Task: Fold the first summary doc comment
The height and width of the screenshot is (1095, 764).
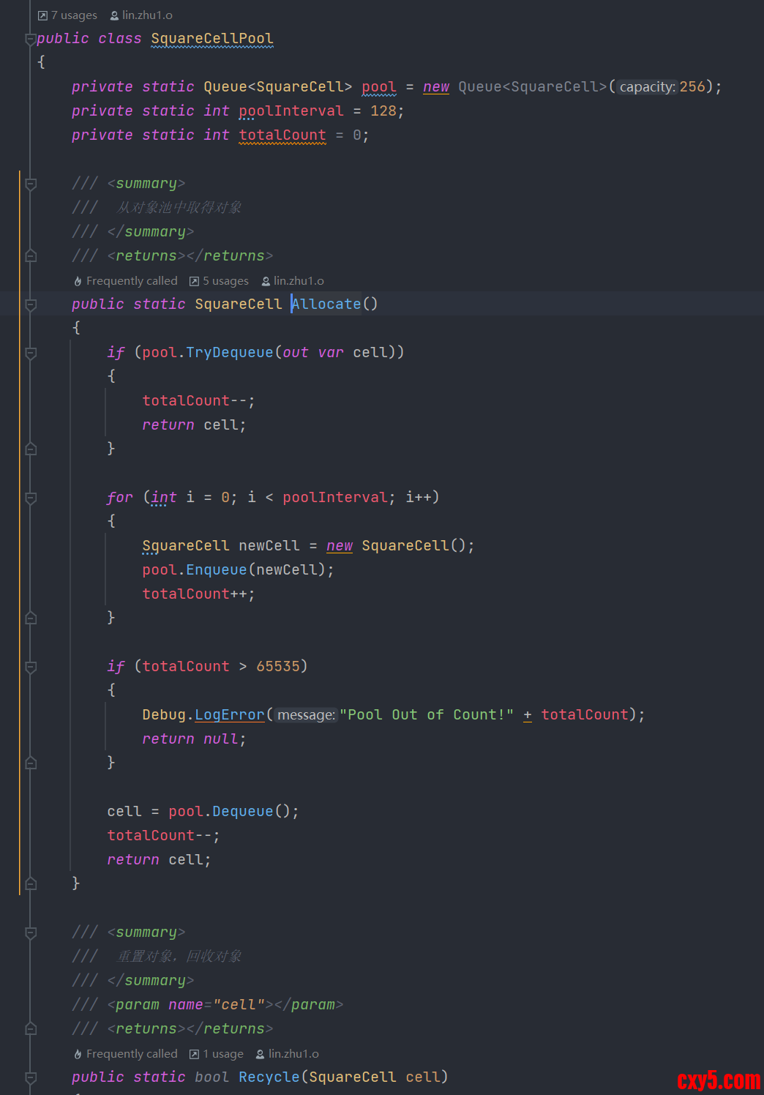Action: (31, 184)
